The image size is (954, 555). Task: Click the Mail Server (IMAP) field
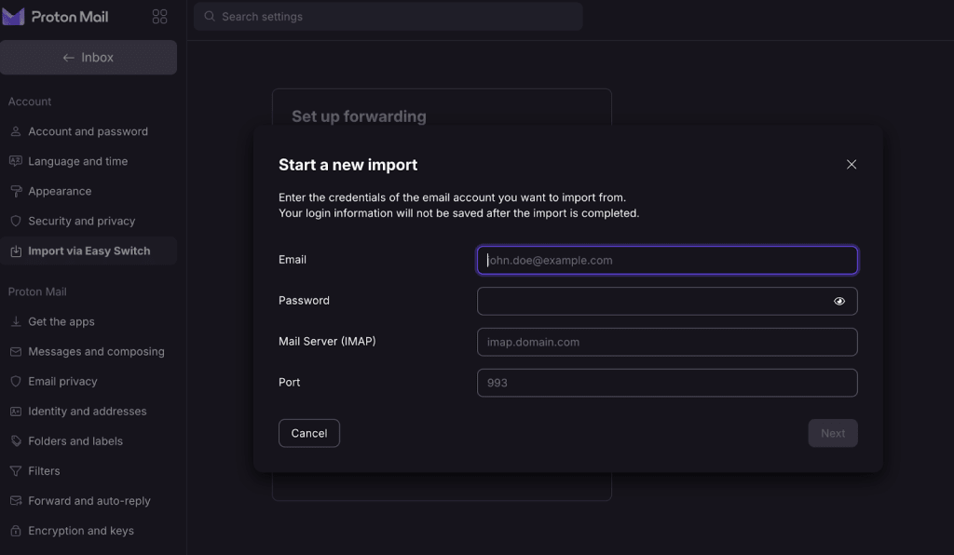click(x=667, y=342)
